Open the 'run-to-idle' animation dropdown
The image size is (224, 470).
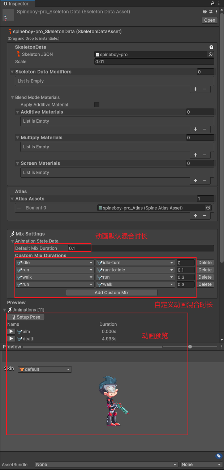point(135,270)
